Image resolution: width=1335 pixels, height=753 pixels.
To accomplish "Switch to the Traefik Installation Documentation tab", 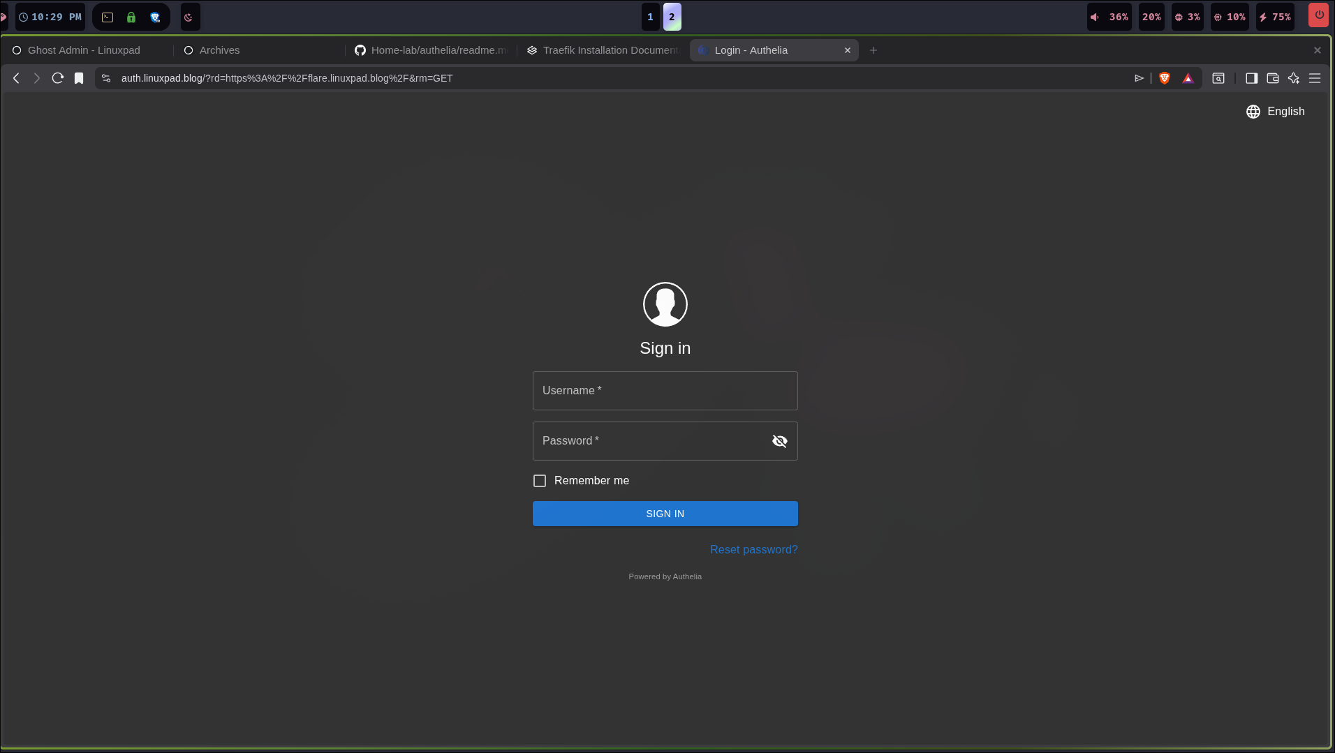I will (x=603, y=50).
